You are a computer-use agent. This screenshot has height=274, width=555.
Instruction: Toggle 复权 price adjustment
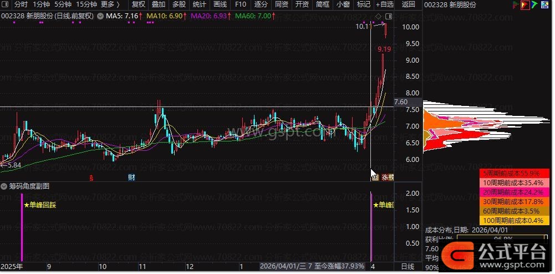138,4
